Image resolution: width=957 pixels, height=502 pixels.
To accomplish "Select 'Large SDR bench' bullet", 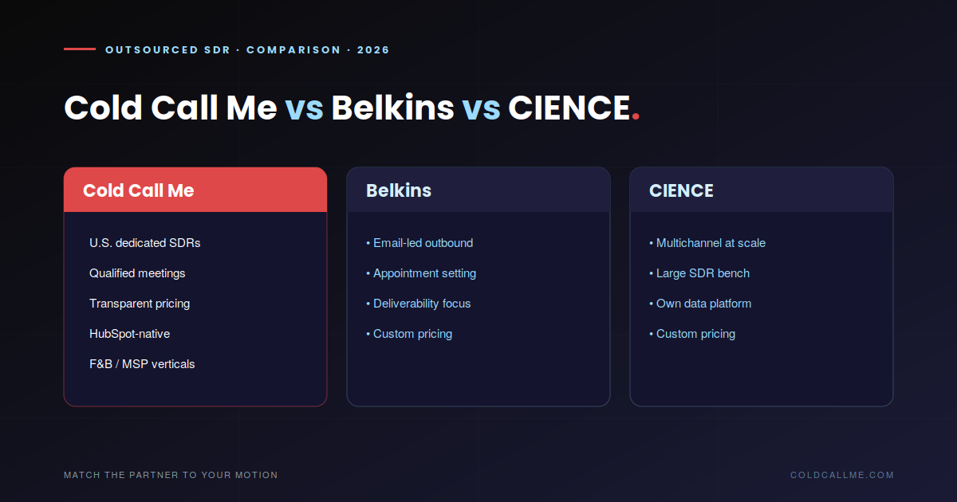I will (699, 273).
